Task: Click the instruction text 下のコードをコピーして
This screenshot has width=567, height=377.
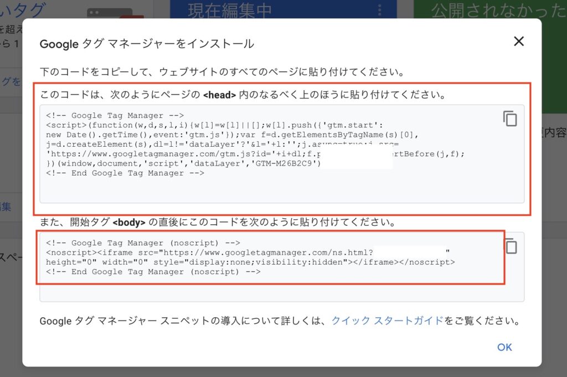Action: pos(222,71)
